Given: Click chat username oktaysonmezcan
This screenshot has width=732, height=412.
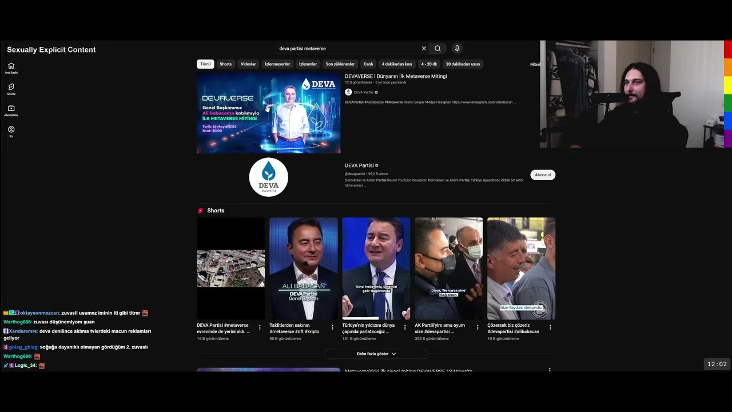Looking at the screenshot, I should tap(40, 313).
